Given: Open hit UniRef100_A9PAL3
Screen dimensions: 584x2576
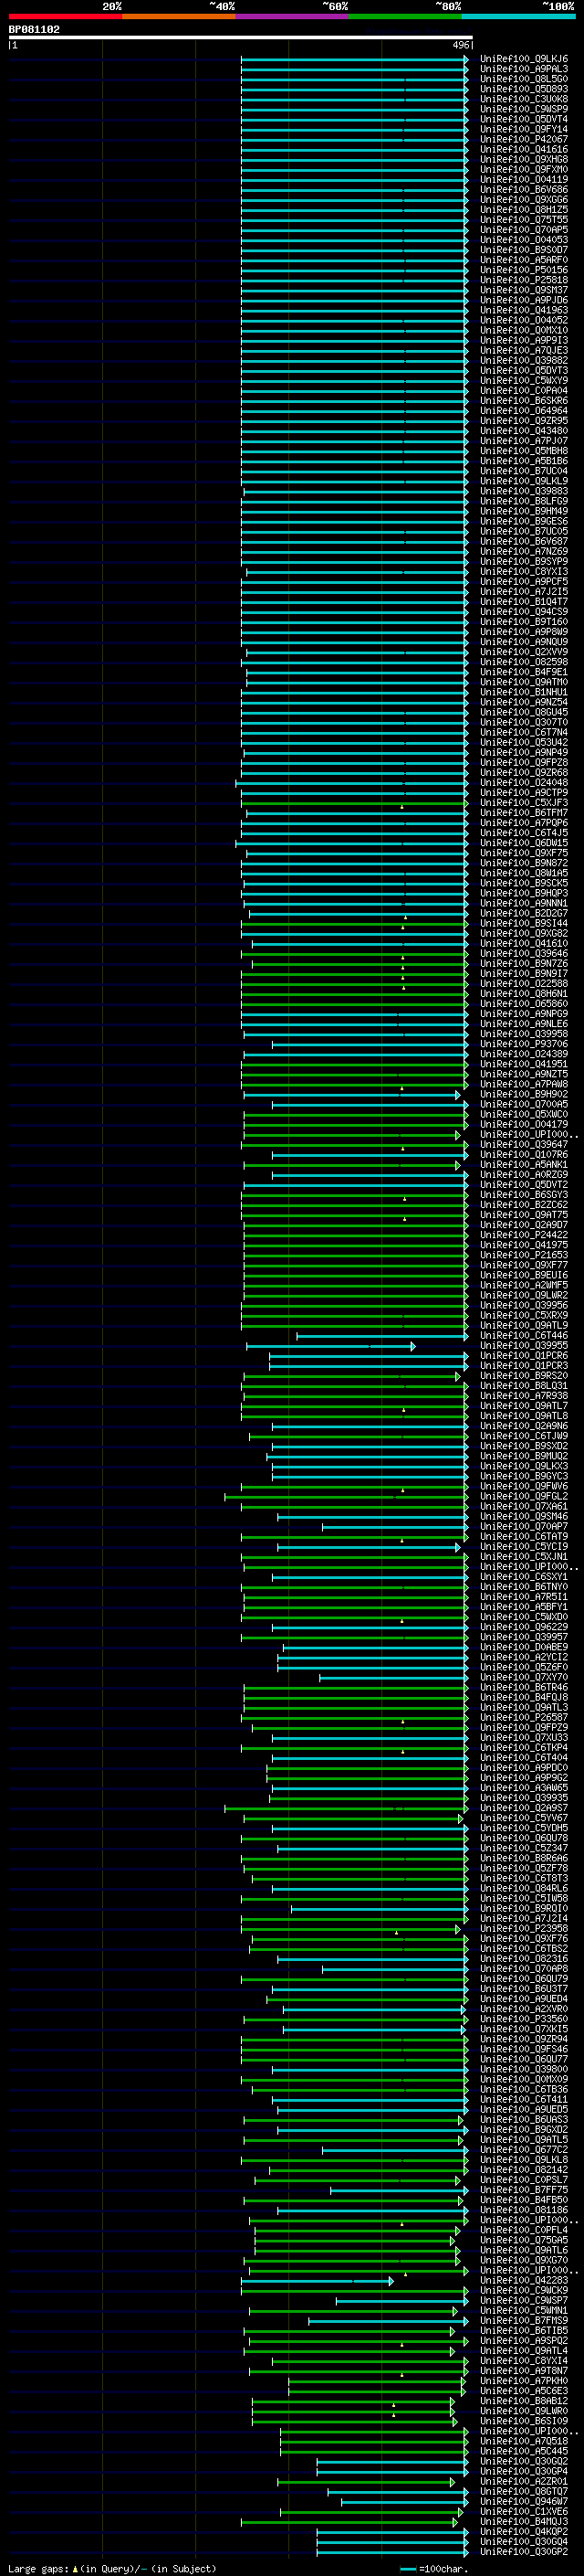Looking at the screenshot, I should click(x=523, y=69).
